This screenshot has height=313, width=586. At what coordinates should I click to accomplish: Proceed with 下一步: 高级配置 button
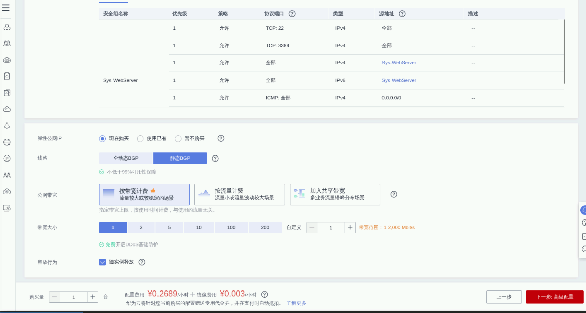pos(554,297)
